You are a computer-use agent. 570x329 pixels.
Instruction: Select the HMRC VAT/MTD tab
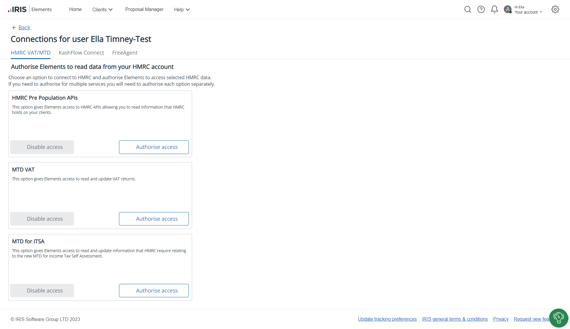pyautogui.click(x=31, y=53)
